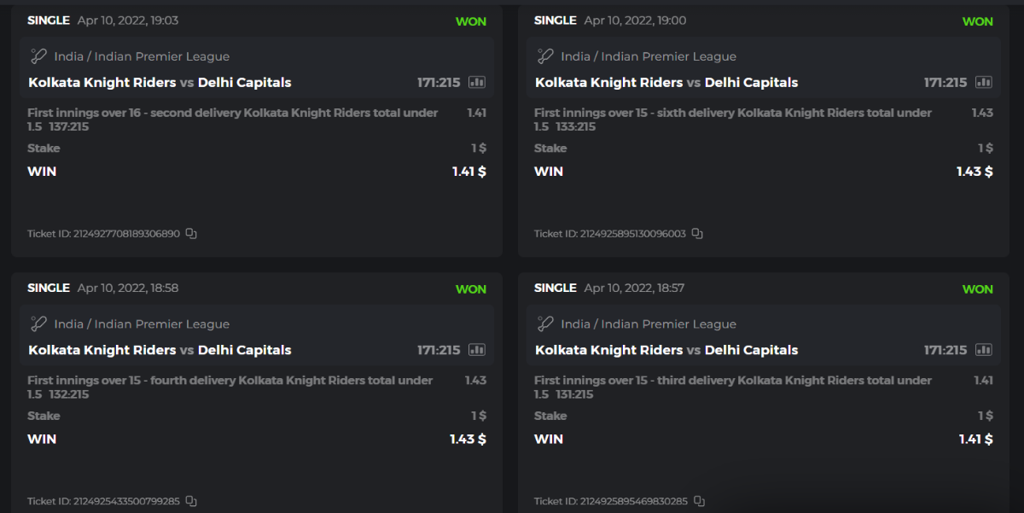This screenshot has height=513, width=1024.
Task: Copy ticket ID ending in 096003
Action: pos(697,234)
